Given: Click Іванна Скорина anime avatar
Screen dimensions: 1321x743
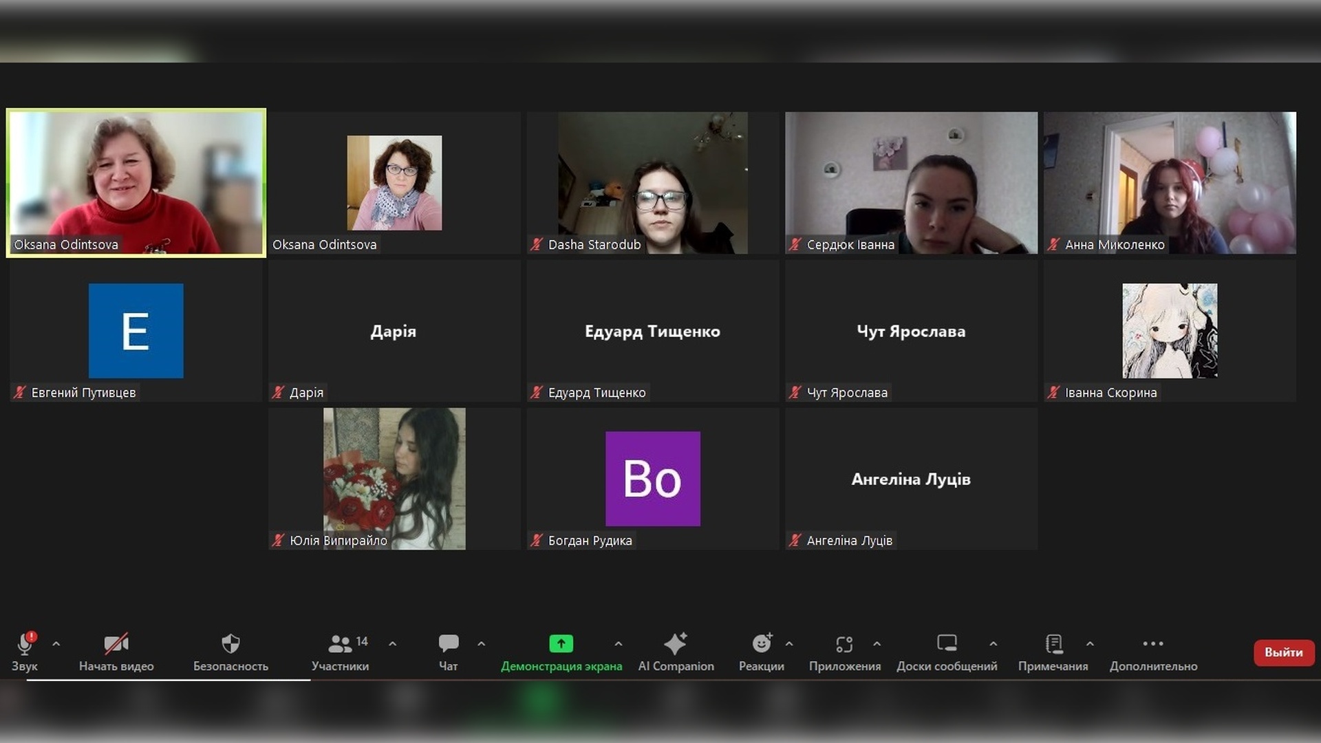Looking at the screenshot, I should click(1170, 331).
